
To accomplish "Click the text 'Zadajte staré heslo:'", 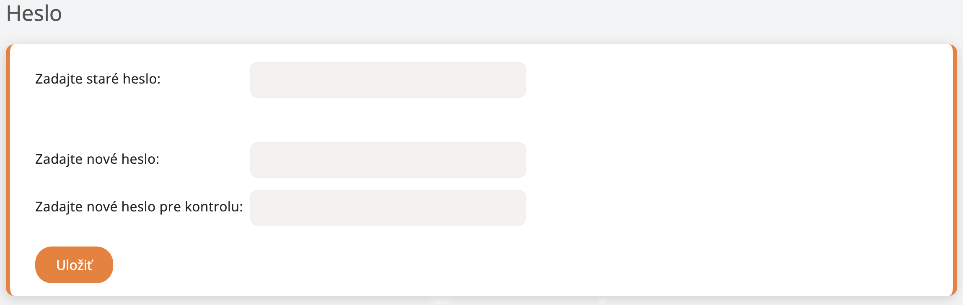I will 98,79.
